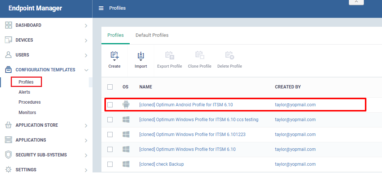Open the [cloned] check Backup profile
The height and width of the screenshot is (178, 382).
[162, 164]
